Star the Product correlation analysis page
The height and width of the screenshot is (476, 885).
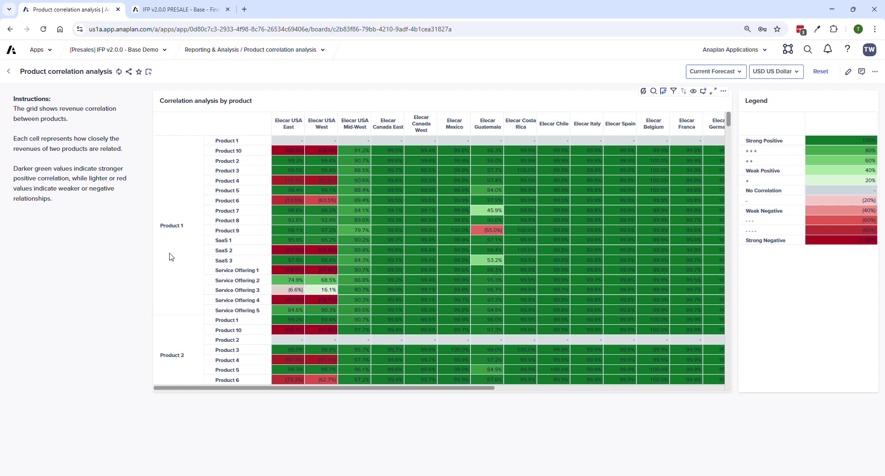click(139, 71)
